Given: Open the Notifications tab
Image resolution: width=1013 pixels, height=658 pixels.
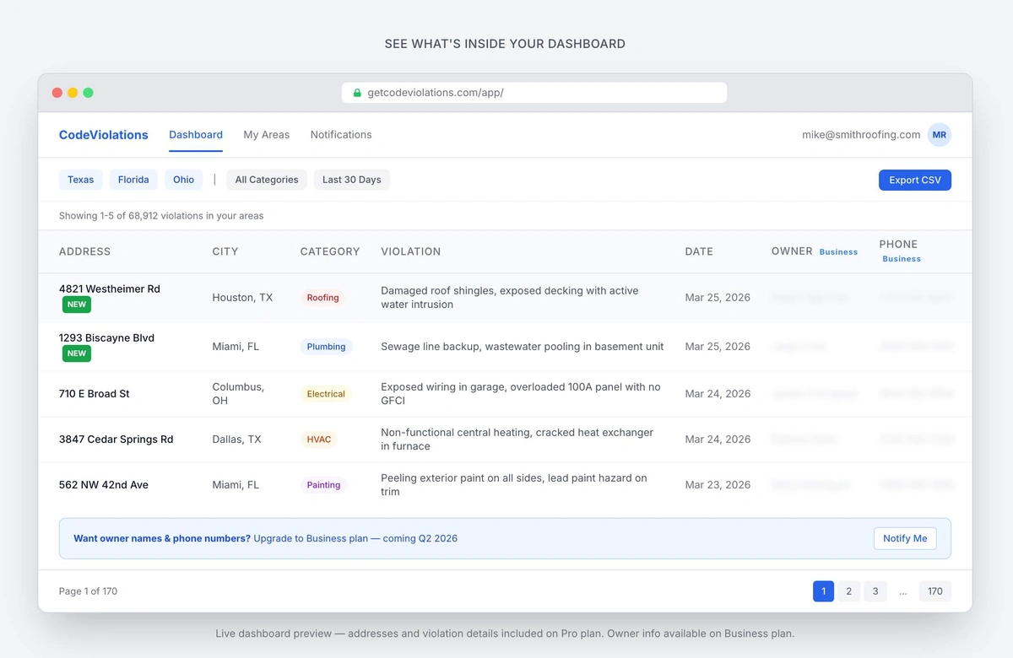Looking at the screenshot, I should pos(340,134).
